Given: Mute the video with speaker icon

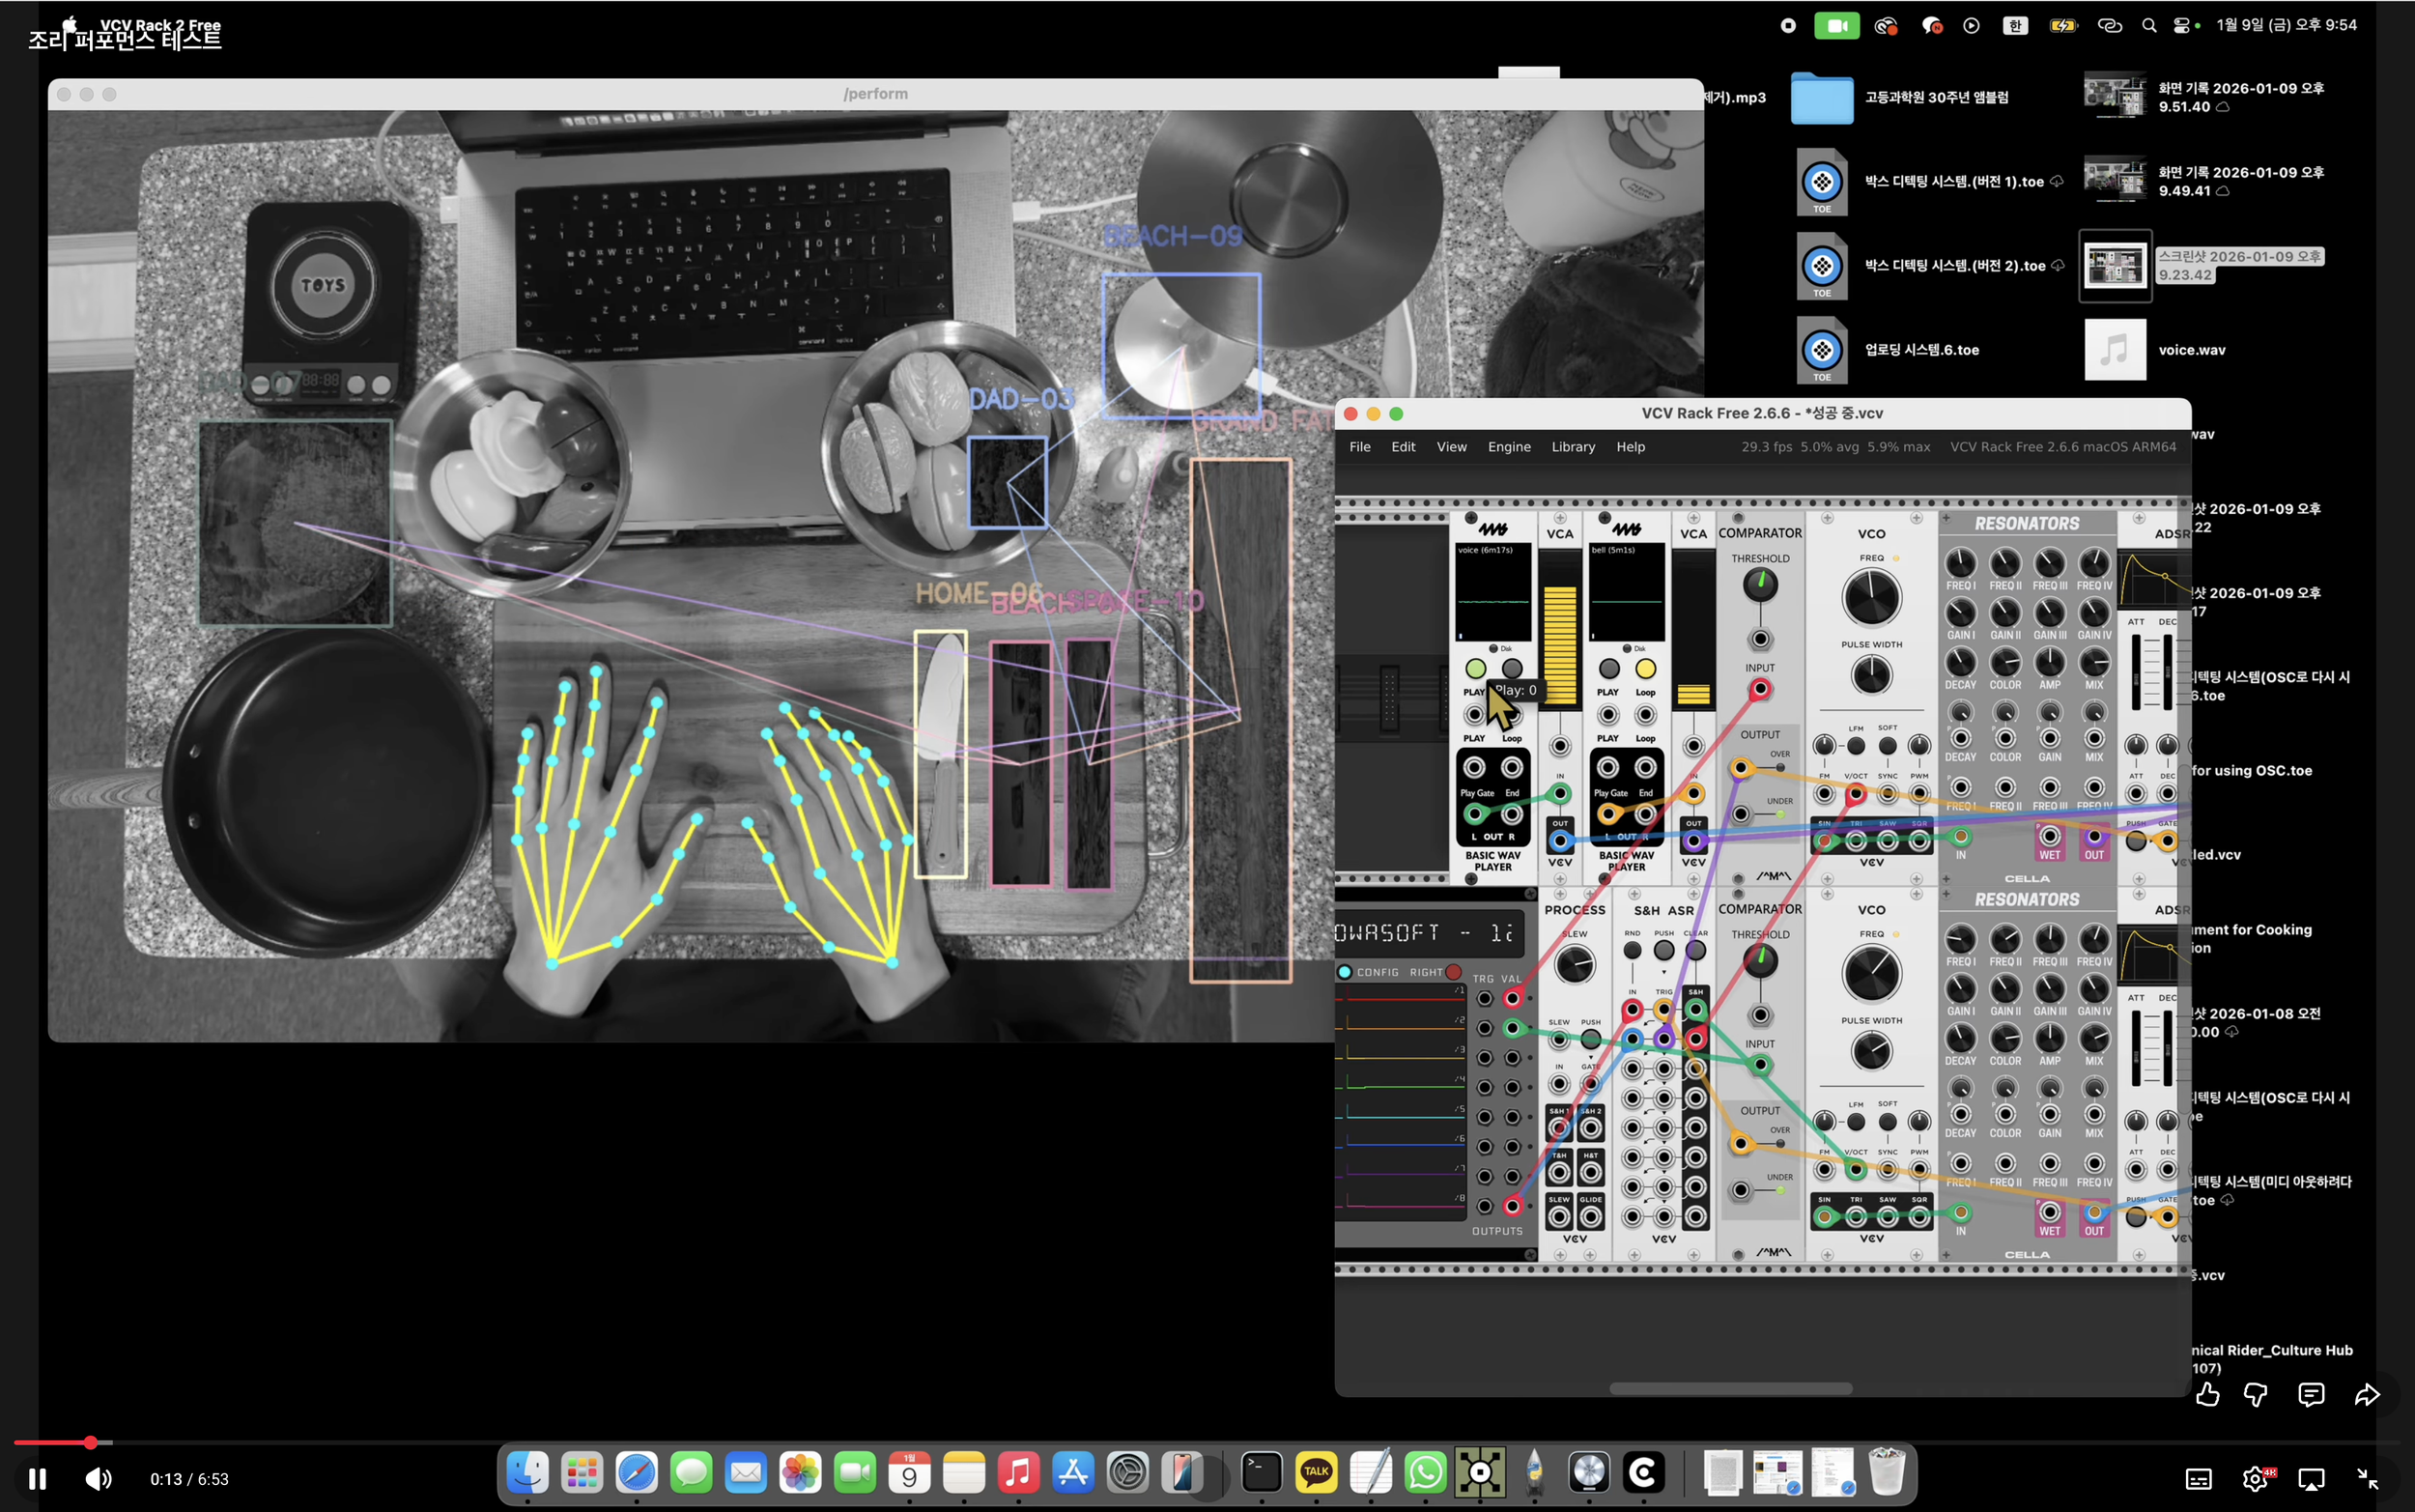Looking at the screenshot, I should point(98,1479).
